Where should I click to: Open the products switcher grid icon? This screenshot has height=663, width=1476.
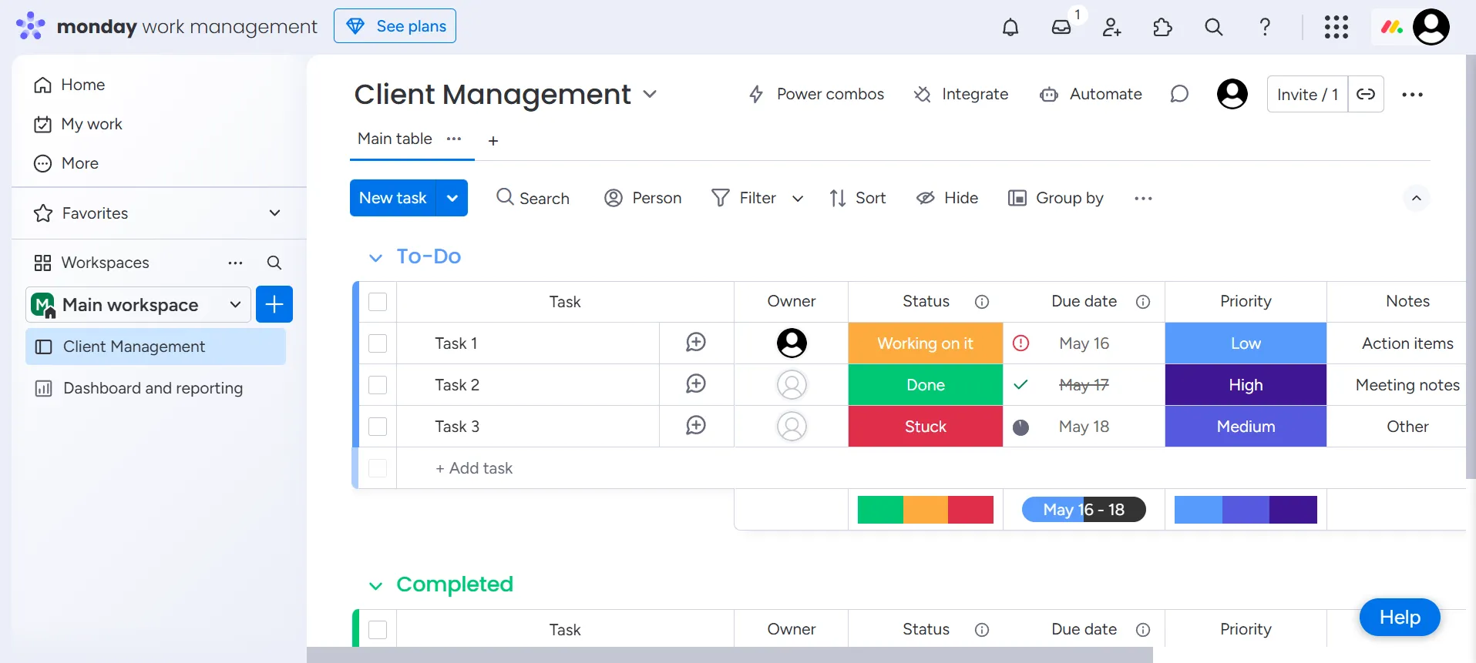(1336, 27)
